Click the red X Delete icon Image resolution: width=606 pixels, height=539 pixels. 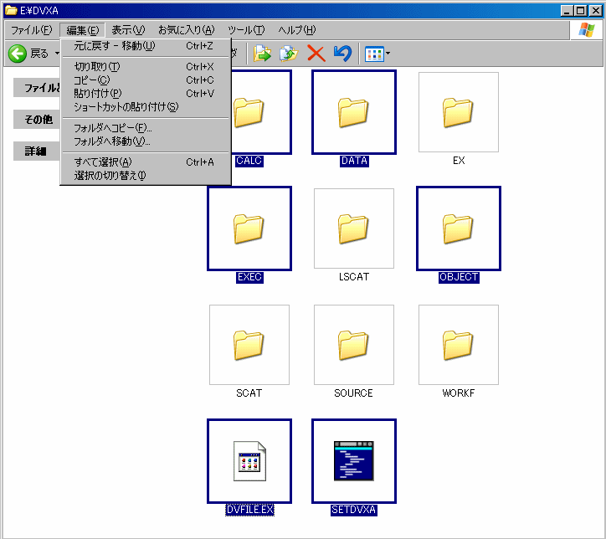tap(316, 54)
